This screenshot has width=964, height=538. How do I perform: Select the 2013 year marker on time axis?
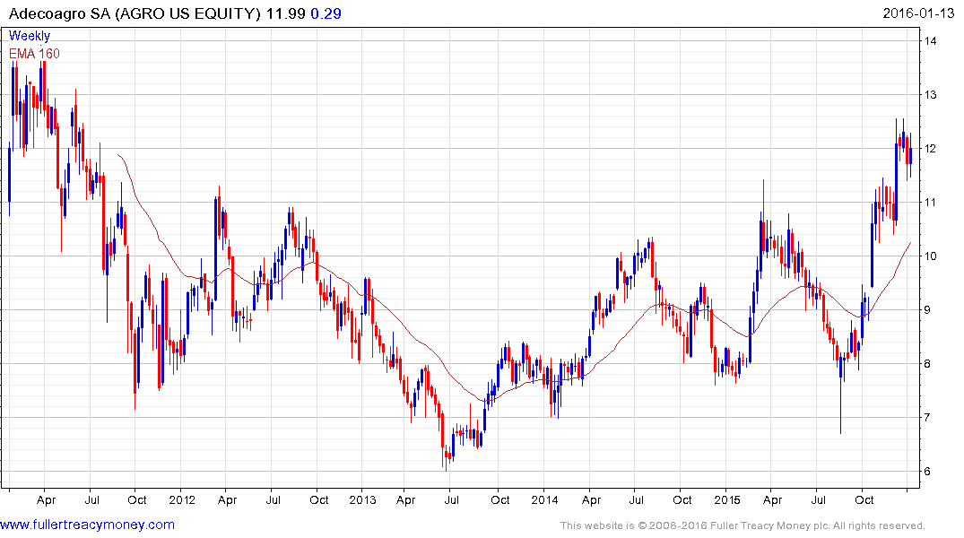pyautogui.click(x=362, y=499)
